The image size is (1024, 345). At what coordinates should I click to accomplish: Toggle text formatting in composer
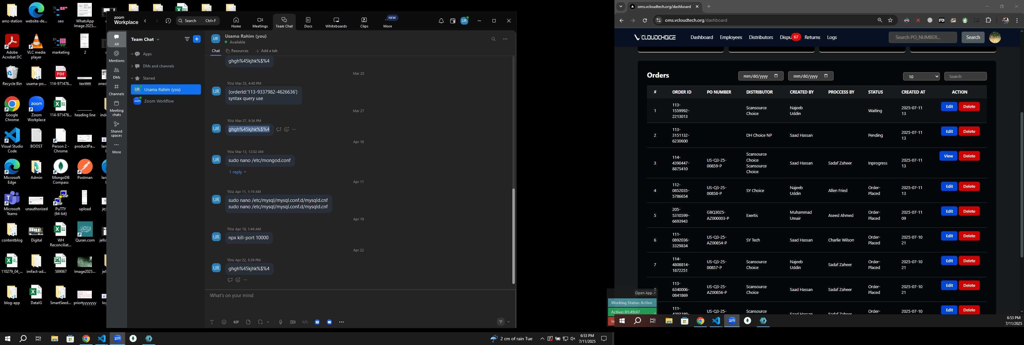[x=212, y=322]
